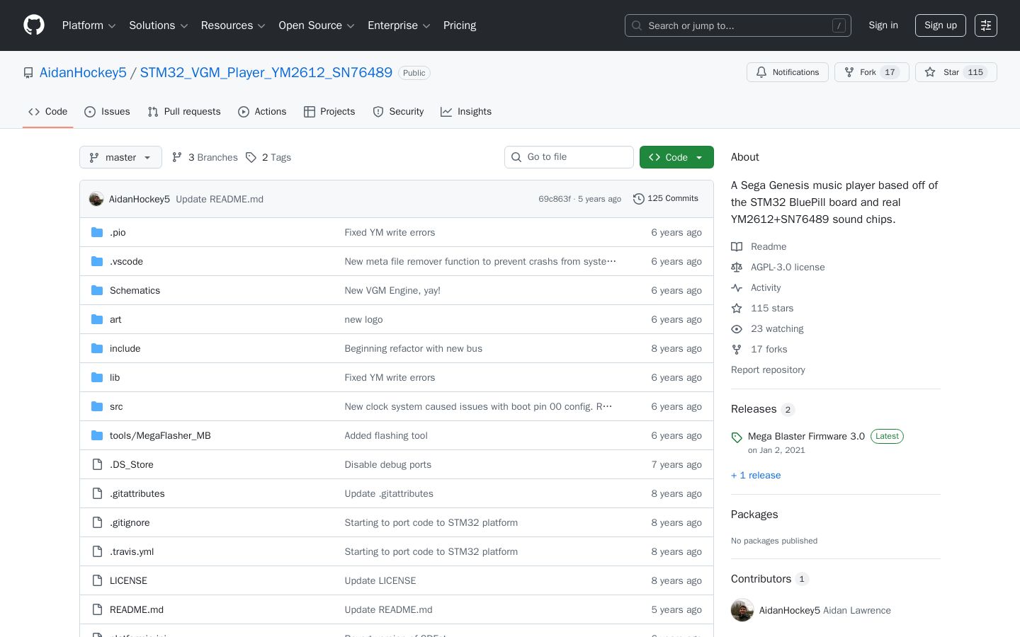Image resolution: width=1020 pixels, height=637 pixels.
Task: Open the Open Source dropdown
Action: [317, 25]
